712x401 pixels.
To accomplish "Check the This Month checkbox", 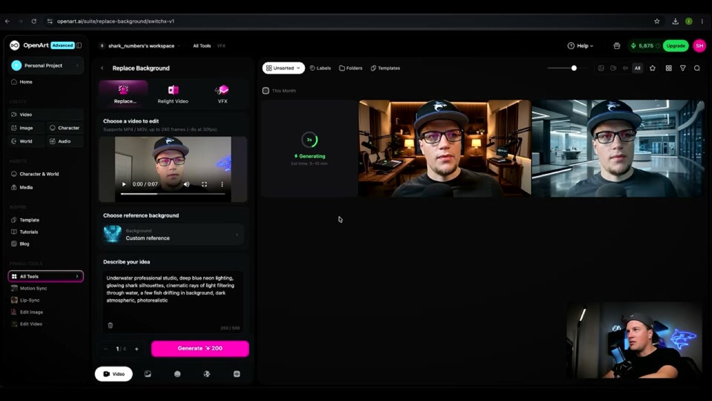I will (x=266, y=91).
